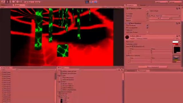Open the Project Create dropdown

click(x=61, y=70)
